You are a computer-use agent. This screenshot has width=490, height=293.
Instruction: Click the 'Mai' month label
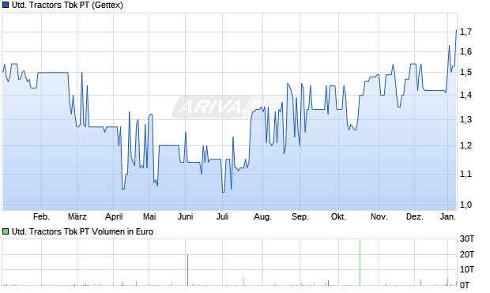tap(149, 216)
